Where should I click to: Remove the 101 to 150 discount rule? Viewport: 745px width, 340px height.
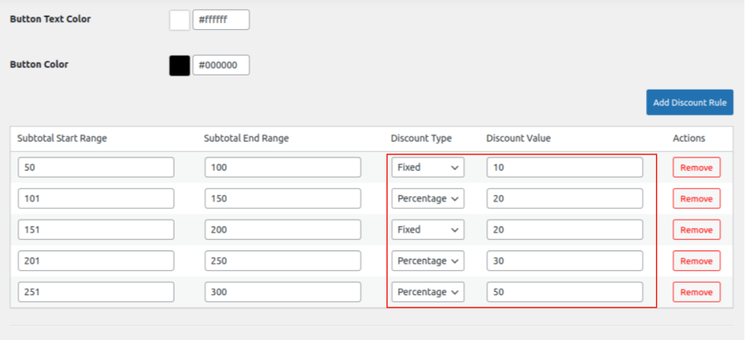pyautogui.click(x=696, y=199)
